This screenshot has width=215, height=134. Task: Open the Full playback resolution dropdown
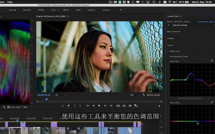pyautogui.click(x=135, y=95)
